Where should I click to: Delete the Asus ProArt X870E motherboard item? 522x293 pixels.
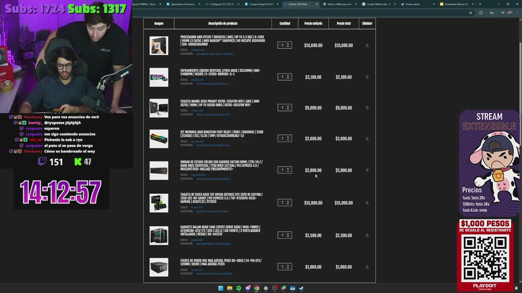click(x=367, y=108)
